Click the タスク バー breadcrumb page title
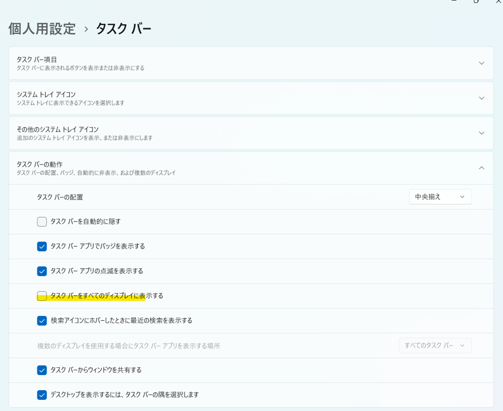Screen dimensions: 503x411 pos(123,29)
